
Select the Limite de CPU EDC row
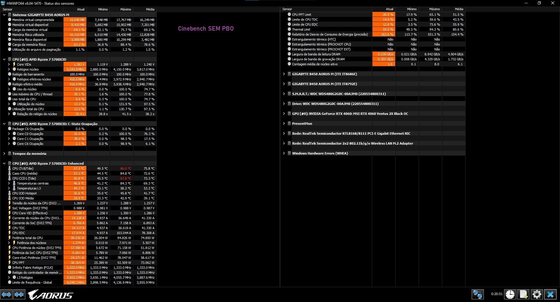(x=373, y=24)
